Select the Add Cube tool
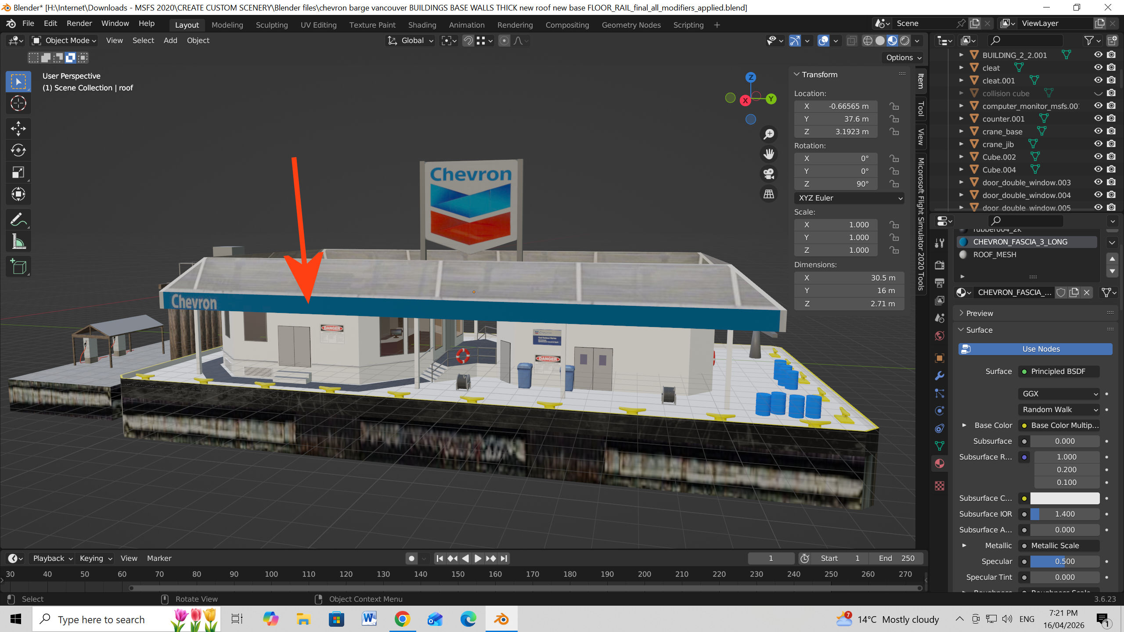 (x=18, y=266)
